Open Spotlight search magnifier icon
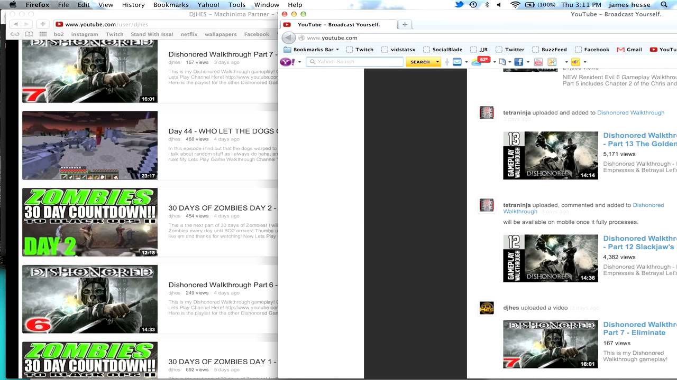Screen dimensions: 677x380 click(664, 5)
